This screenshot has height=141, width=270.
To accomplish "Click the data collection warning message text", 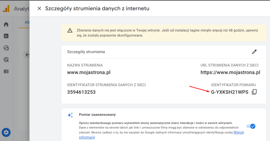I will coord(167,33).
